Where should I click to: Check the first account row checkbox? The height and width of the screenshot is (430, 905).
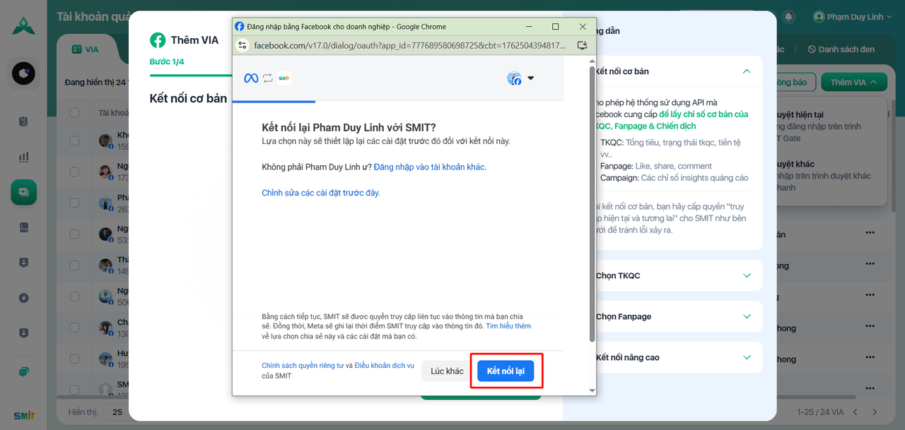pyautogui.click(x=74, y=141)
